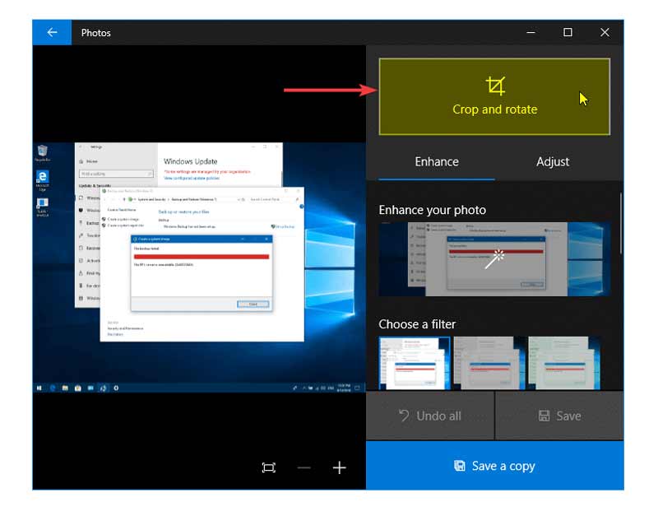The height and width of the screenshot is (516, 658).
Task: Click the grey Save button
Action: pos(558,416)
